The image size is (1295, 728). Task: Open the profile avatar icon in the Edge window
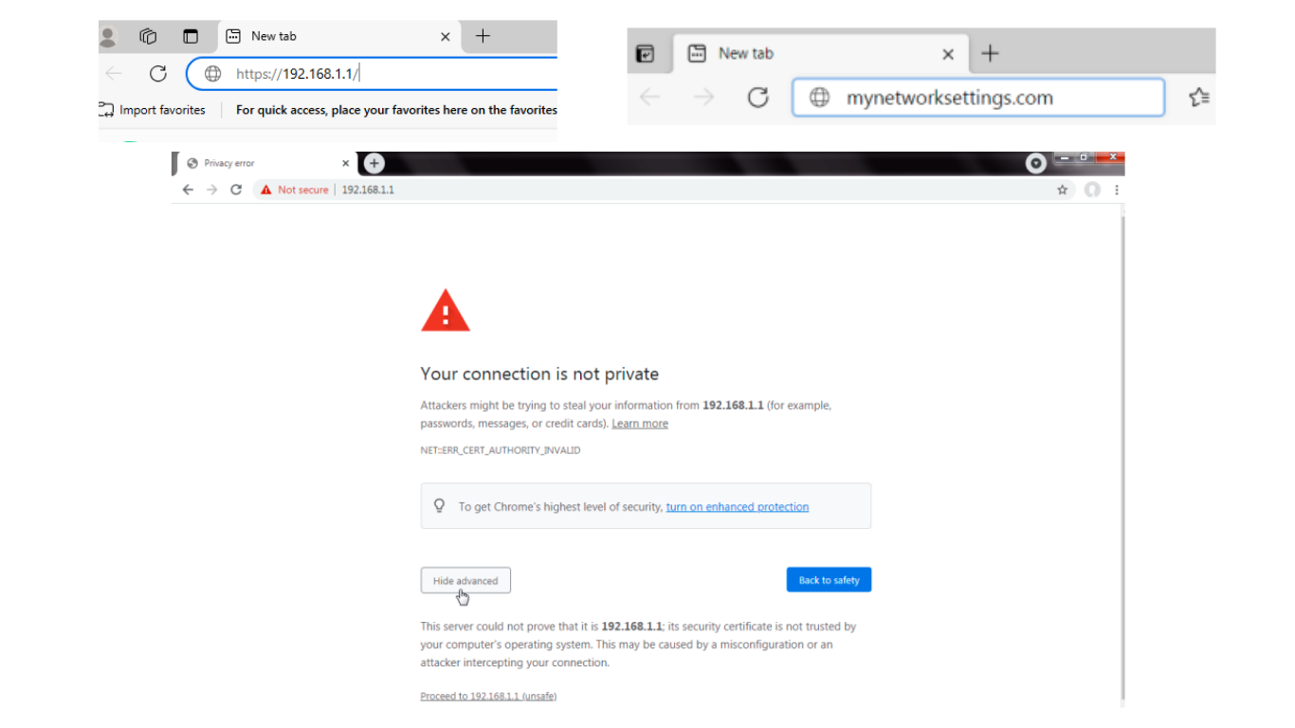(x=107, y=36)
